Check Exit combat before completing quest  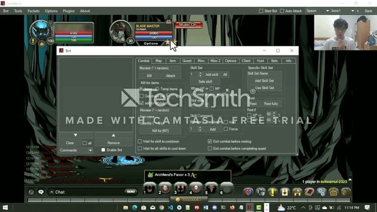tap(210, 148)
